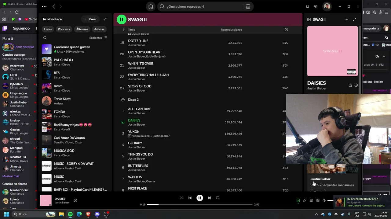Expand Tu biblioteca panel
Screen dimensions: 391x219
point(105,19)
